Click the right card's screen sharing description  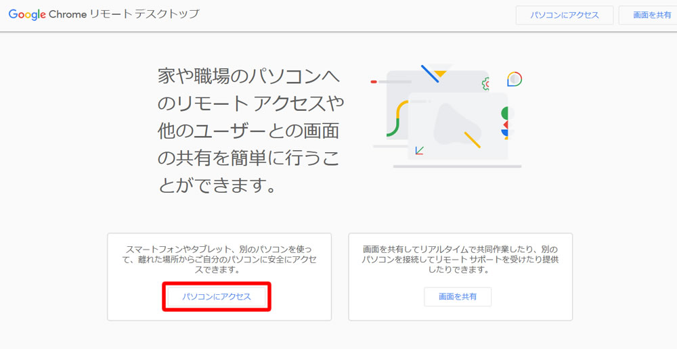[x=460, y=260]
